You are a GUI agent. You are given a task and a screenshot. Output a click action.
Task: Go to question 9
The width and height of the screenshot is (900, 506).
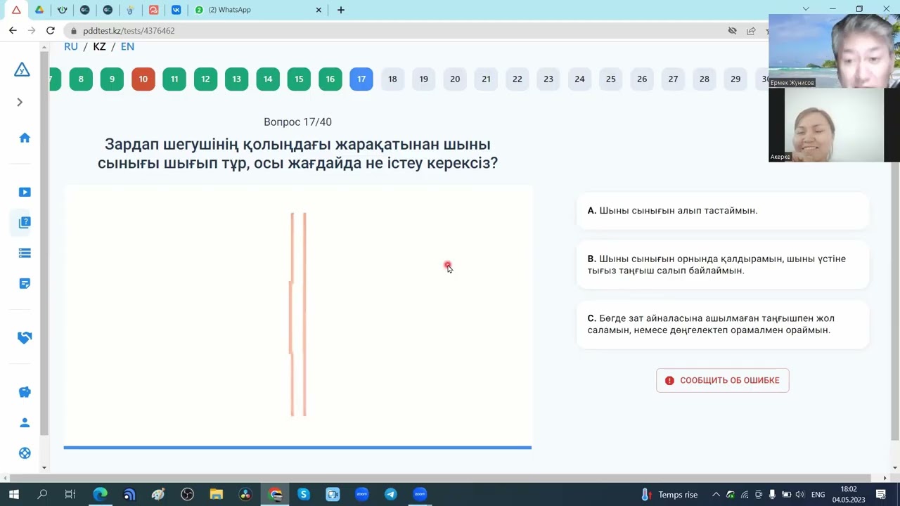(112, 79)
